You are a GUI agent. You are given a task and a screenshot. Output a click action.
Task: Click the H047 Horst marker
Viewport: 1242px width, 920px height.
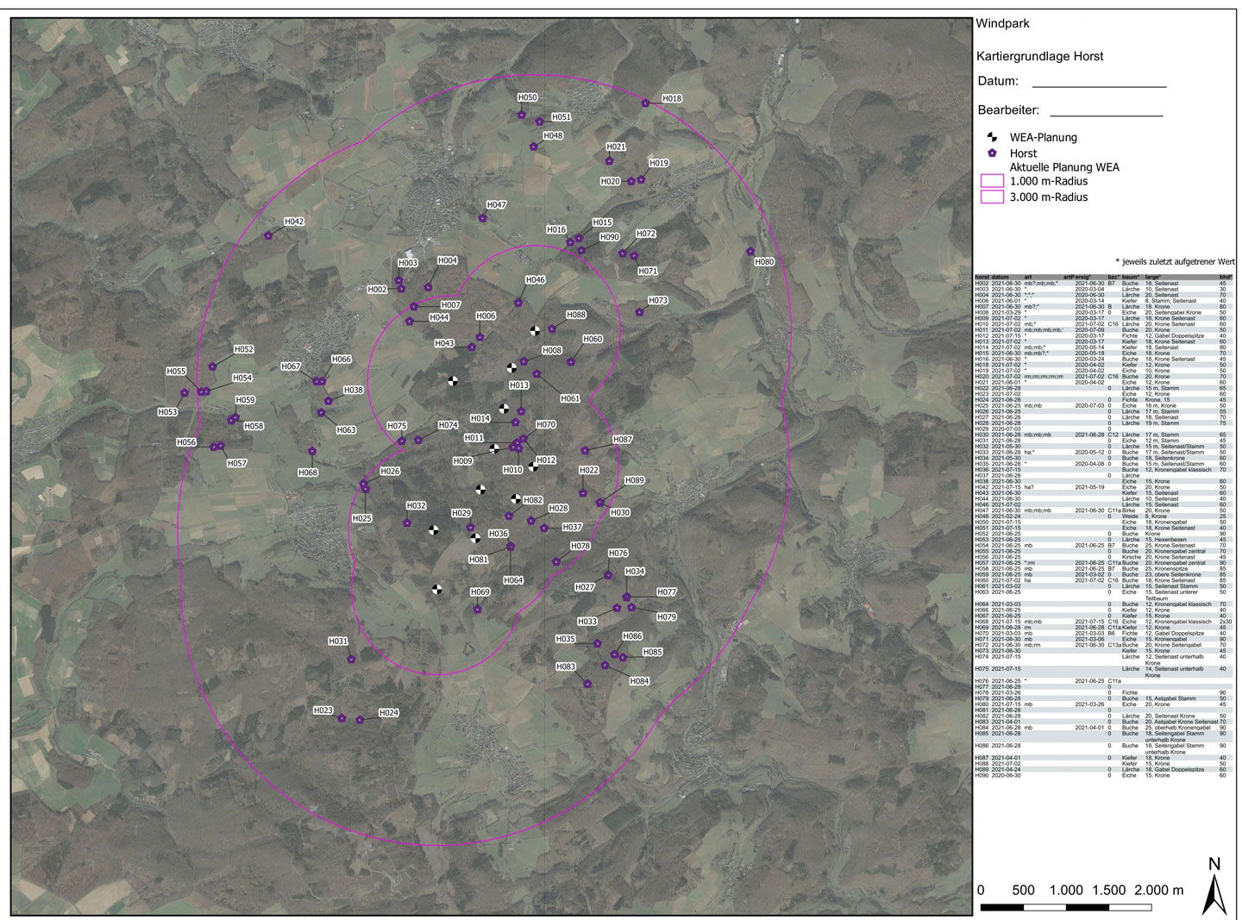[x=483, y=218]
